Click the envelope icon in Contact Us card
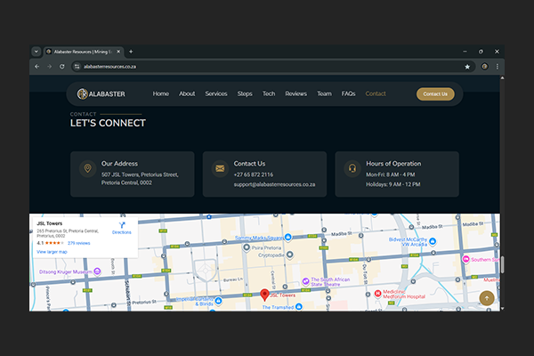This screenshot has width=534, height=356. click(x=220, y=168)
